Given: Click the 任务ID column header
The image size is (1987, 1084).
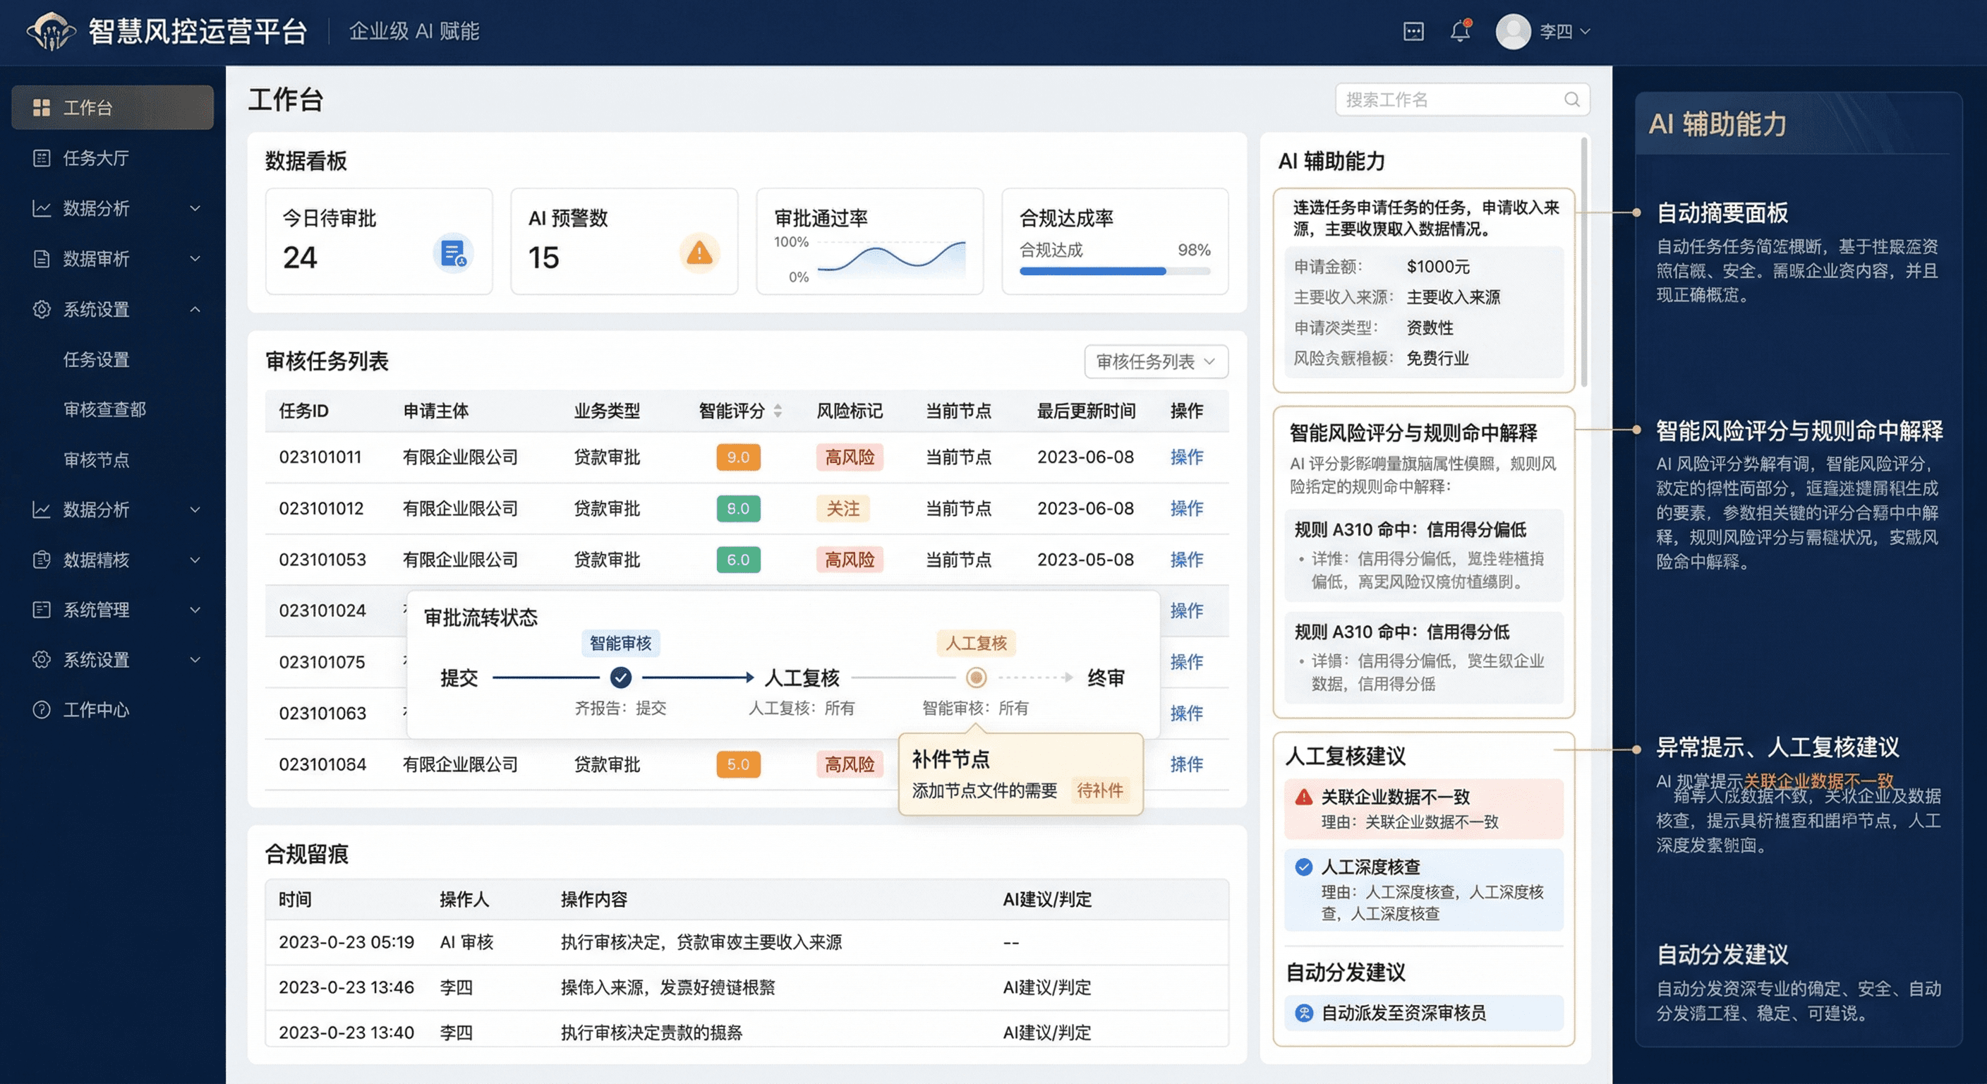Looking at the screenshot, I should pos(303,411).
